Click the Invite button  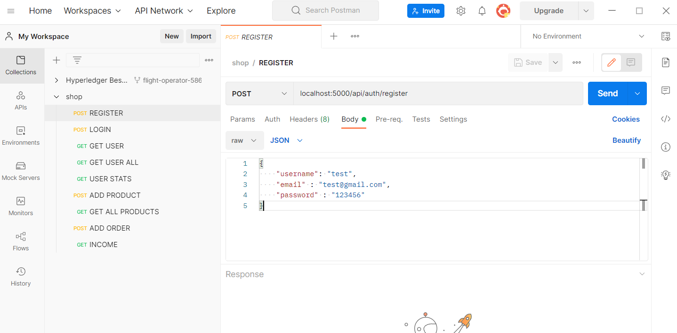coord(426,11)
